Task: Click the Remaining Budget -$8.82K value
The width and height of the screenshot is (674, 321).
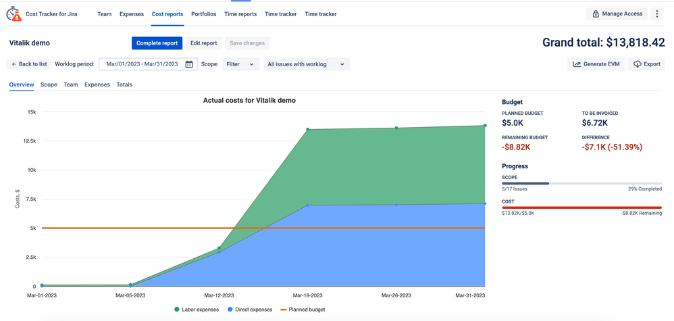Action: click(x=517, y=147)
